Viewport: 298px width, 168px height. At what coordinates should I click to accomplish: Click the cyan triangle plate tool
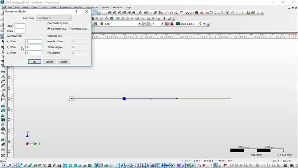3,115
